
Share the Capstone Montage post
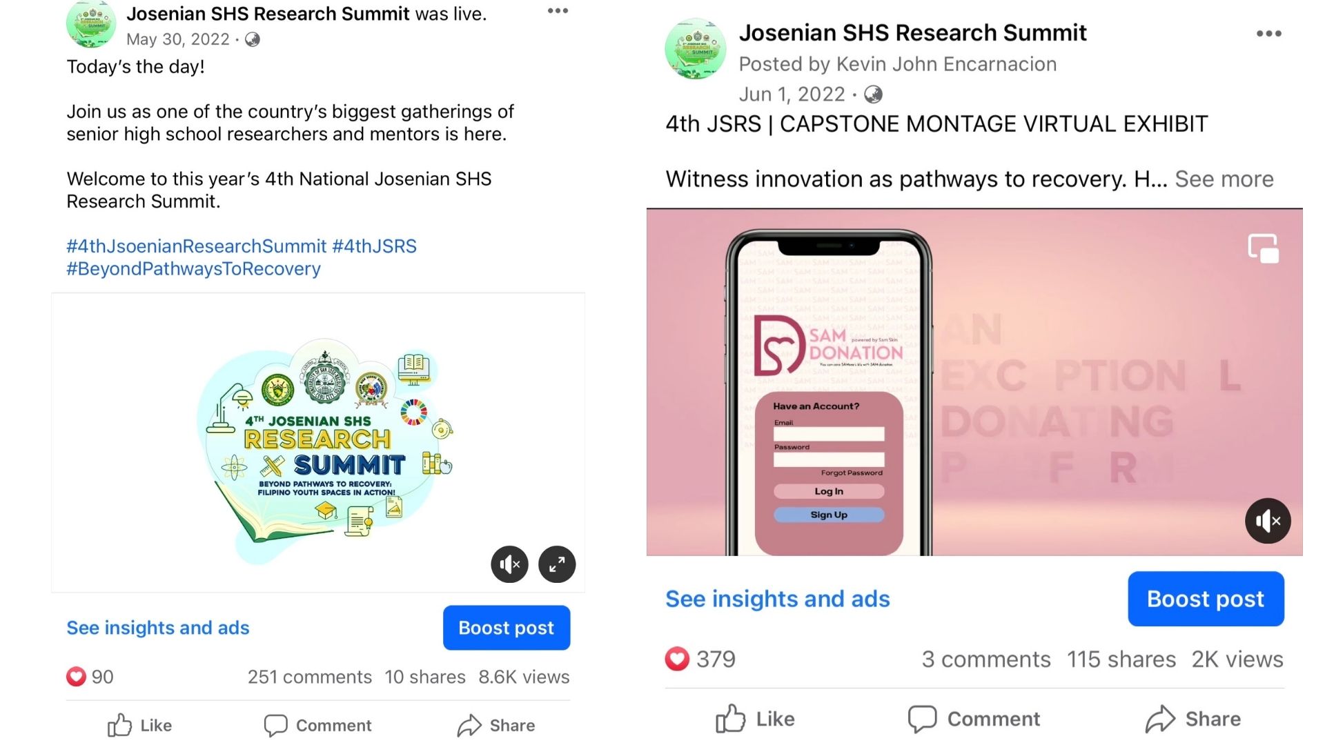tap(1193, 719)
